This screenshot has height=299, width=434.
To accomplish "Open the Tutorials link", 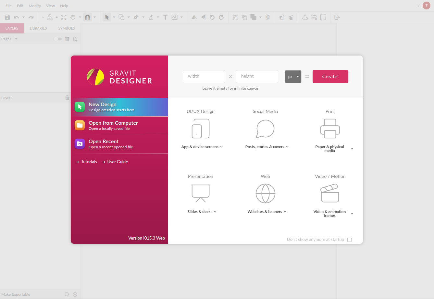I will pyautogui.click(x=89, y=162).
